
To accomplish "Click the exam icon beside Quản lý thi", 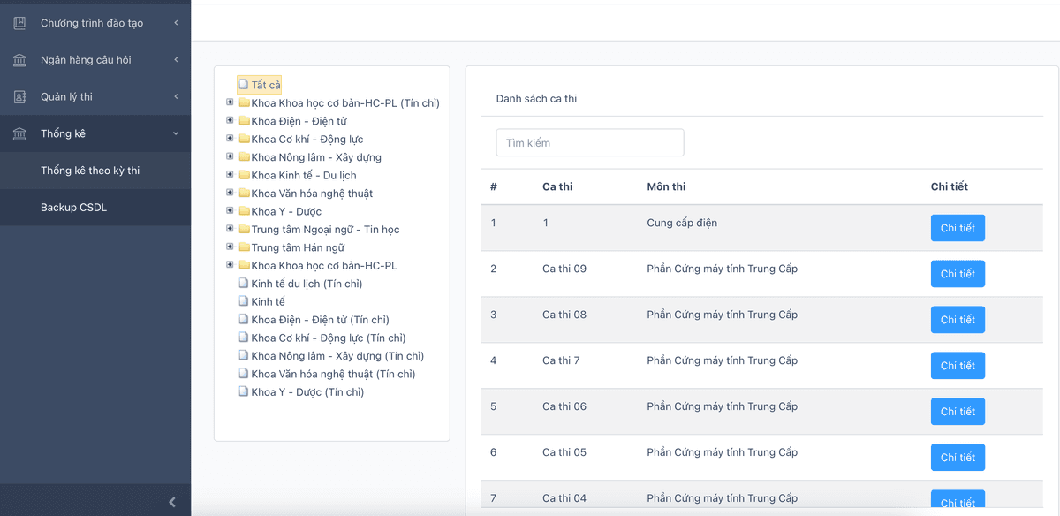I will pos(19,97).
